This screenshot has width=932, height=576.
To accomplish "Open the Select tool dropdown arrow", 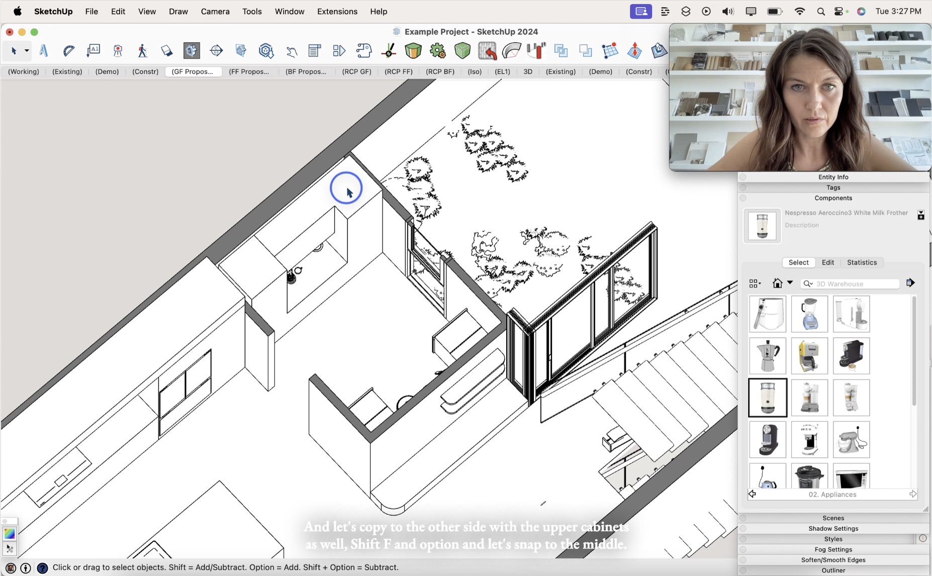I will (x=27, y=50).
